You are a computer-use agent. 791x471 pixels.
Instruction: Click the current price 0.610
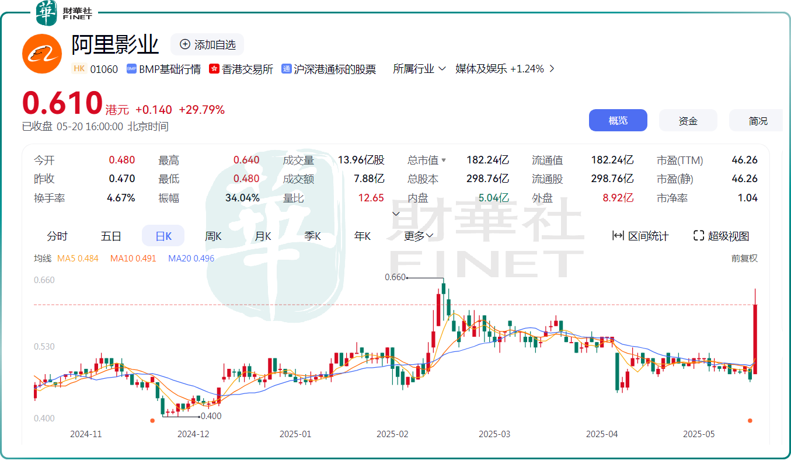62,103
